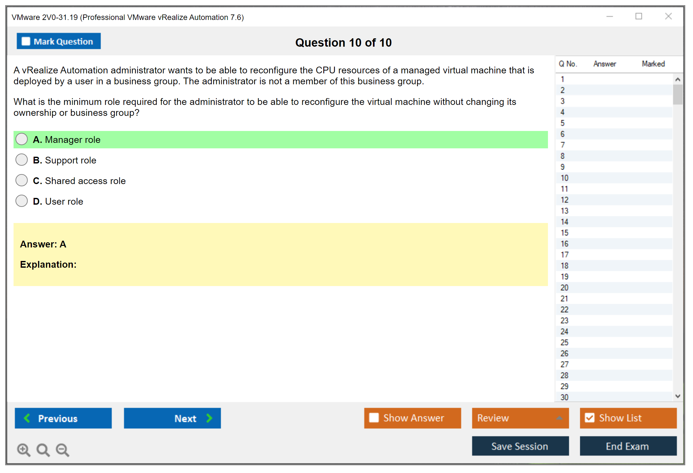Click the green left arrow on Previous
Screen dimensions: 693x473
[x=27, y=418]
